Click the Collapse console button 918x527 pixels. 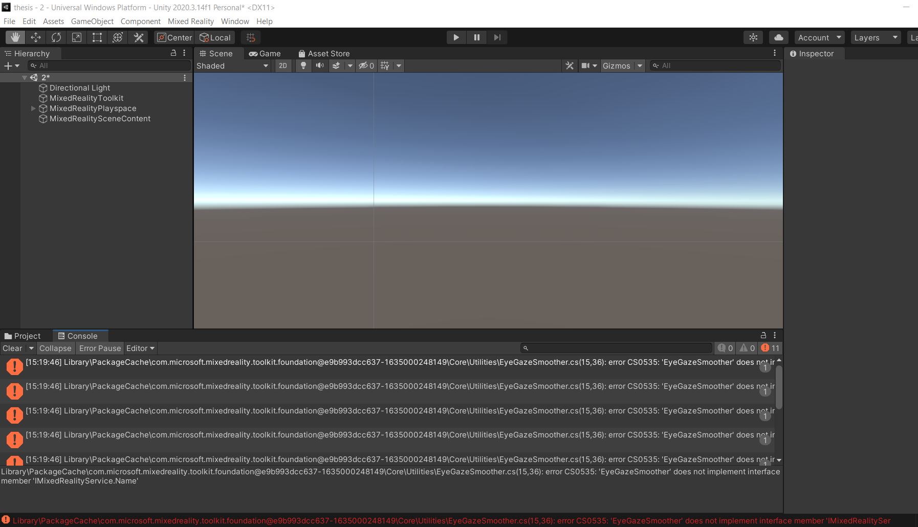55,348
